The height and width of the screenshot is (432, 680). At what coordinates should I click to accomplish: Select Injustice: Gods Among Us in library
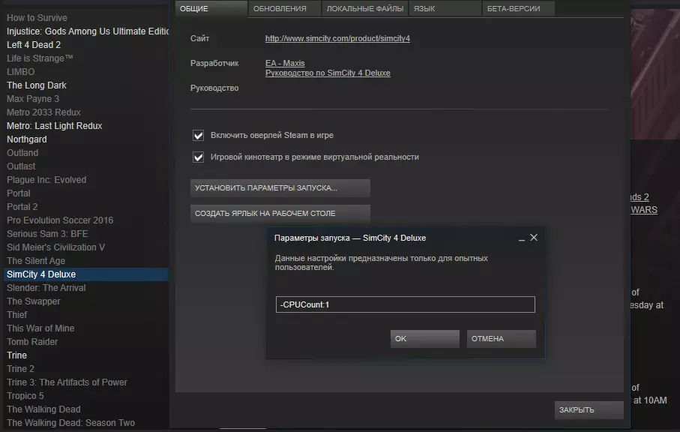88,31
